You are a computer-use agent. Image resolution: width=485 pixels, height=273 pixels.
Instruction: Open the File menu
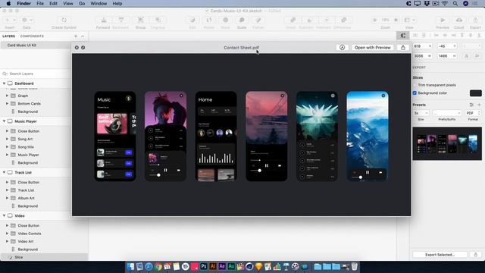tap(40, 3)
